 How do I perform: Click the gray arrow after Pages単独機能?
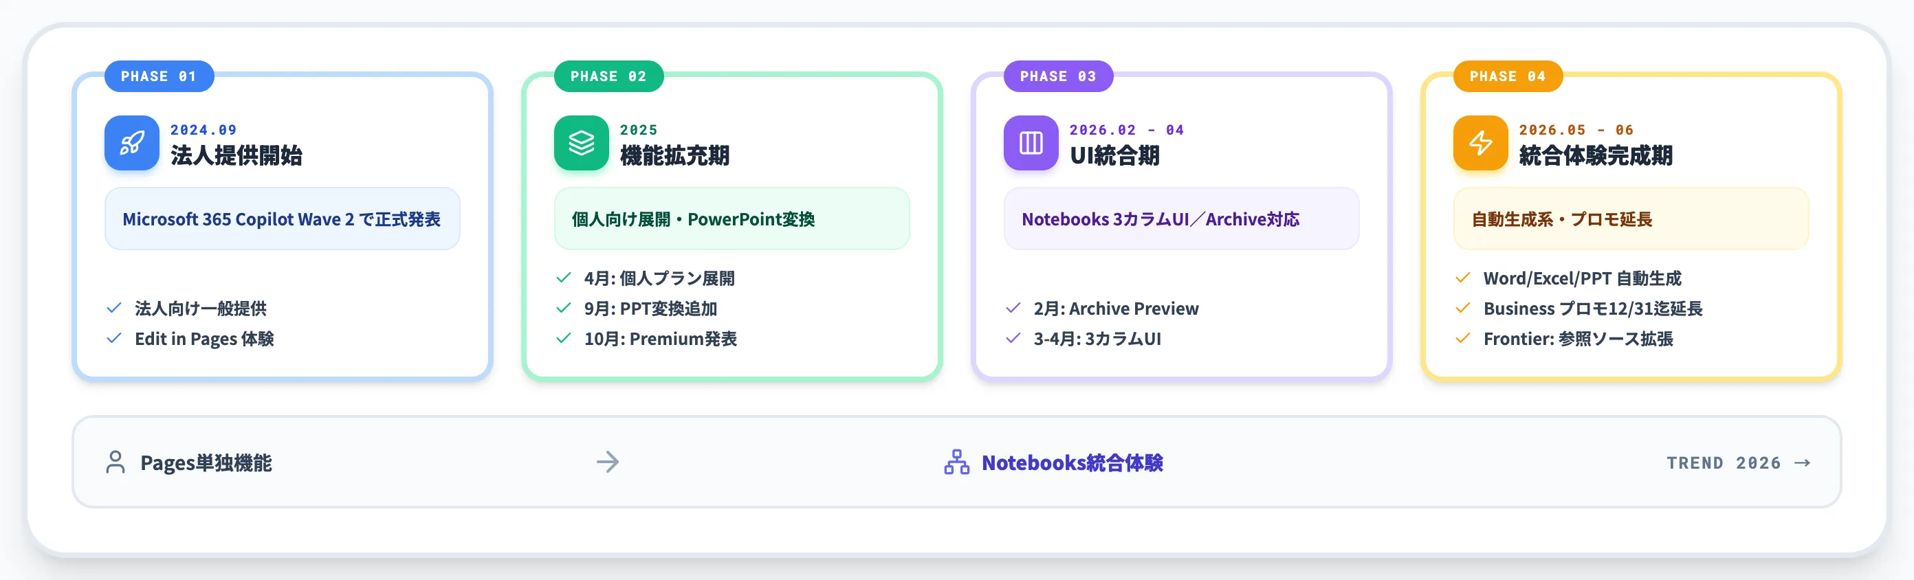point(608,462)
